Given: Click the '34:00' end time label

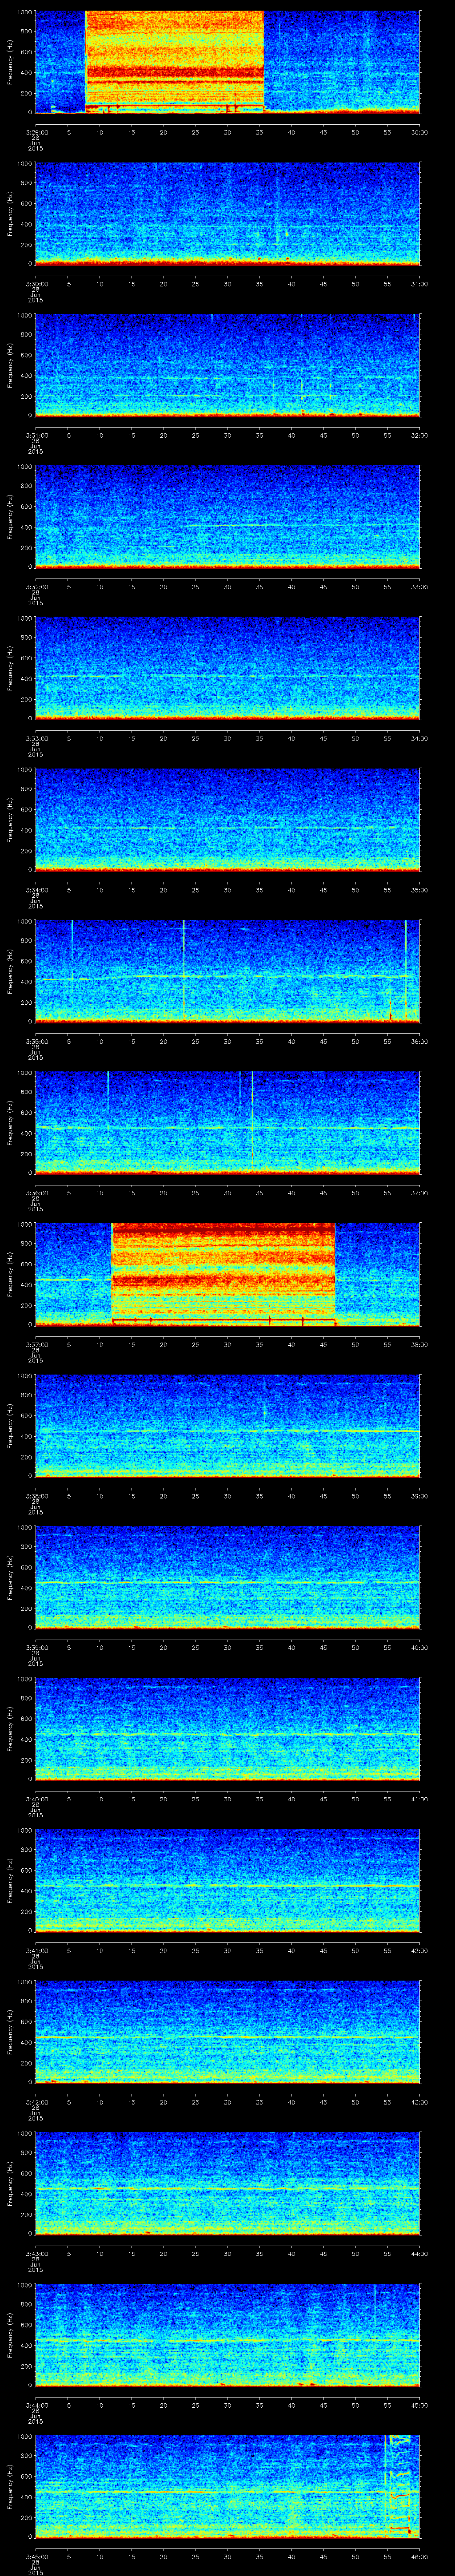Looking at the screenshot, I should coord(419,738).
